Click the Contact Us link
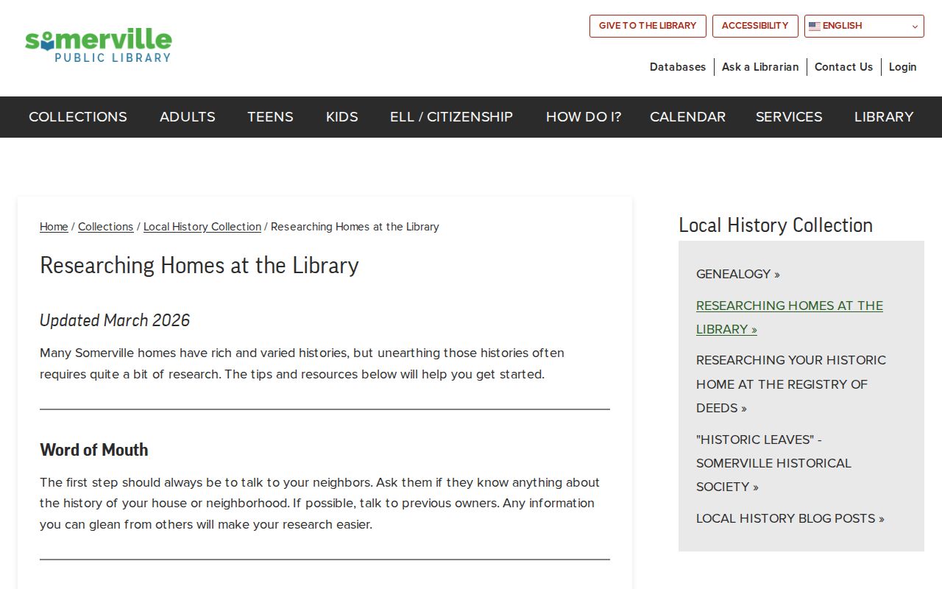942x589 pixels. tap(843, 67)
